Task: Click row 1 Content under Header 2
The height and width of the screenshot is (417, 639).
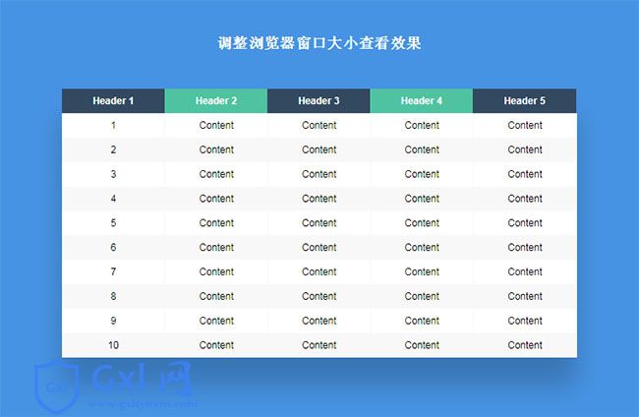Action: pos(216,125)
